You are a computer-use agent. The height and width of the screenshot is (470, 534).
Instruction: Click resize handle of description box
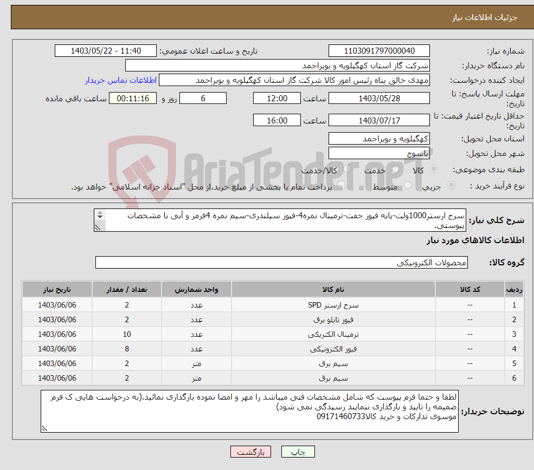point(98,228)
